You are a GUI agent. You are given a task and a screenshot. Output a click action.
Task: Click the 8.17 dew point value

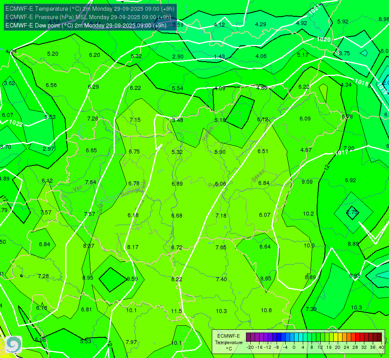pos(133,247)
